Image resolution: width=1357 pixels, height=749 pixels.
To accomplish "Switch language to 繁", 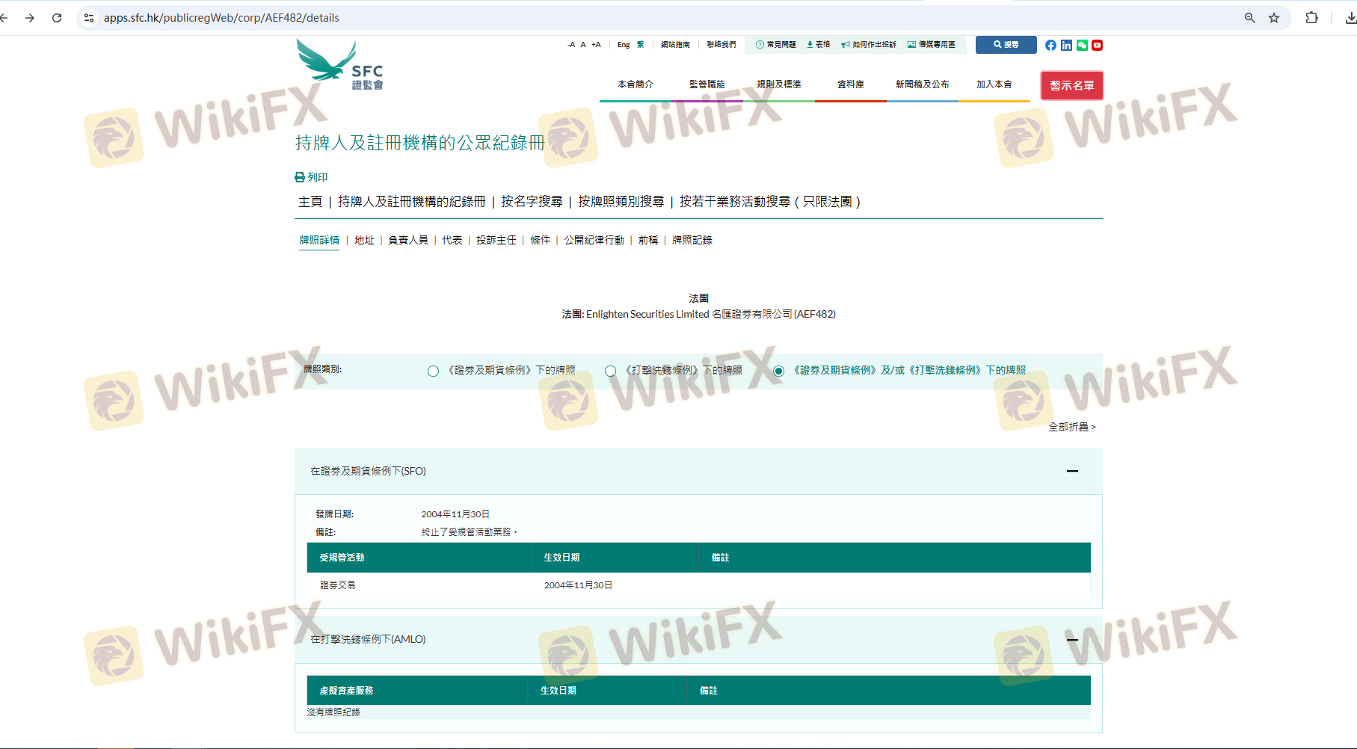I will [641, 45].
